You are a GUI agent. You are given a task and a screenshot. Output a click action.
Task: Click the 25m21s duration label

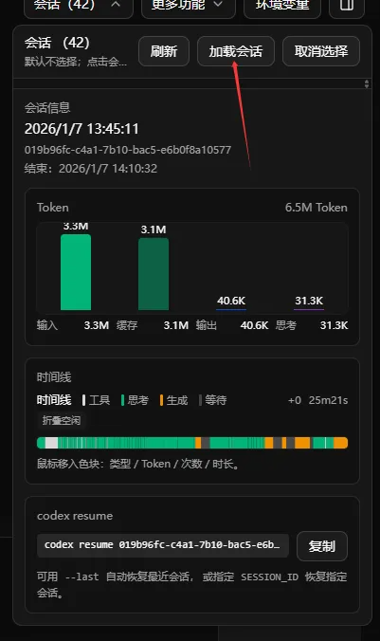pos(328,400)
